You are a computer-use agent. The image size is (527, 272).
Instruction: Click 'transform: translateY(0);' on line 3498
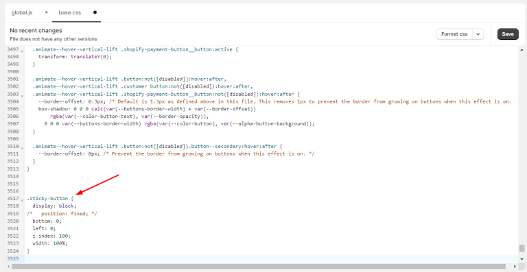click(x=75, y=57)
